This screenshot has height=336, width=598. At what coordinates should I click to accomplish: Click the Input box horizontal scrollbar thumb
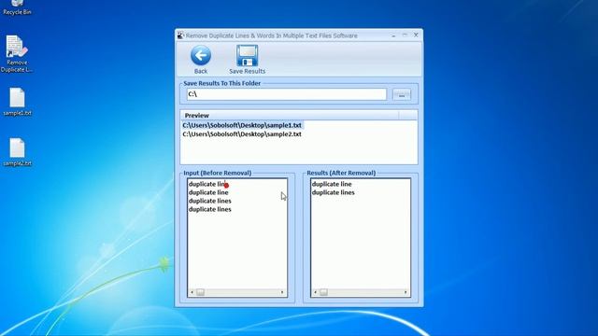200,292
